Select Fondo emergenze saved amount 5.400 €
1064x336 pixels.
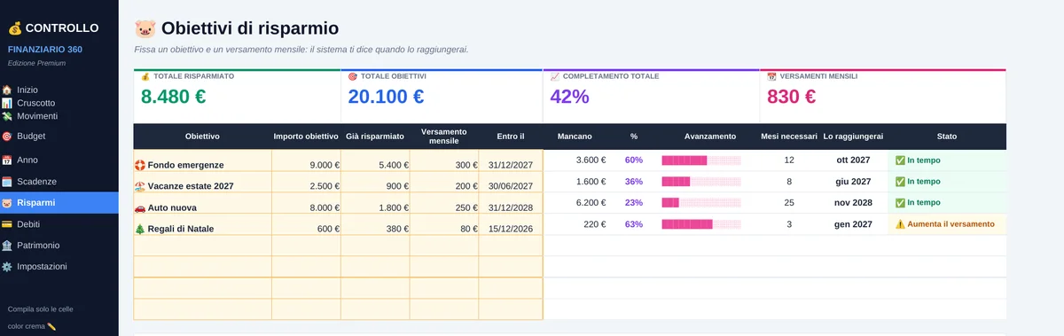click(375, 160)
